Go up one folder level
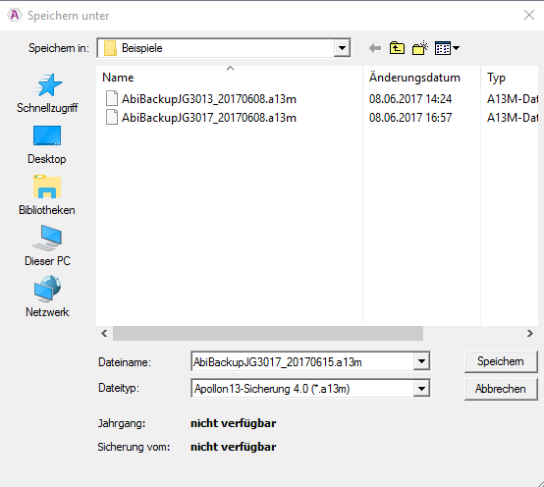This screenshot has width=544, height=487. [397, 48]
